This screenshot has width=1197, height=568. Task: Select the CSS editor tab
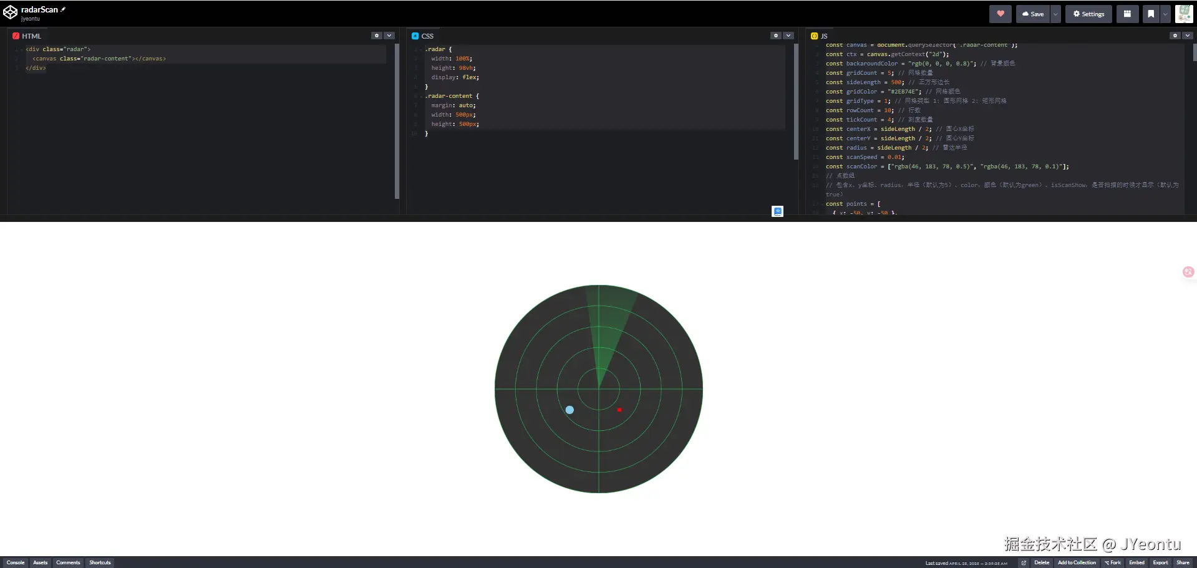(x=423, y=36)
